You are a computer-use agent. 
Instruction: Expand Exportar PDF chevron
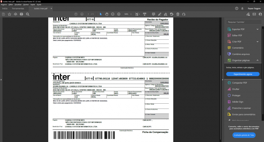click(x=257, y=29)
